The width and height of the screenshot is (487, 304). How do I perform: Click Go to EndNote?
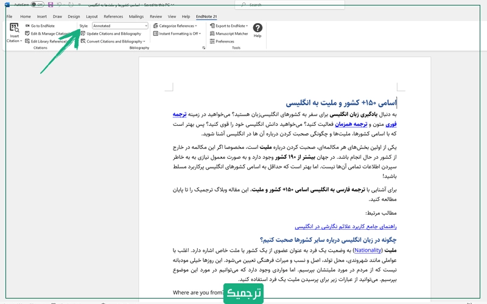click(40, 26)
